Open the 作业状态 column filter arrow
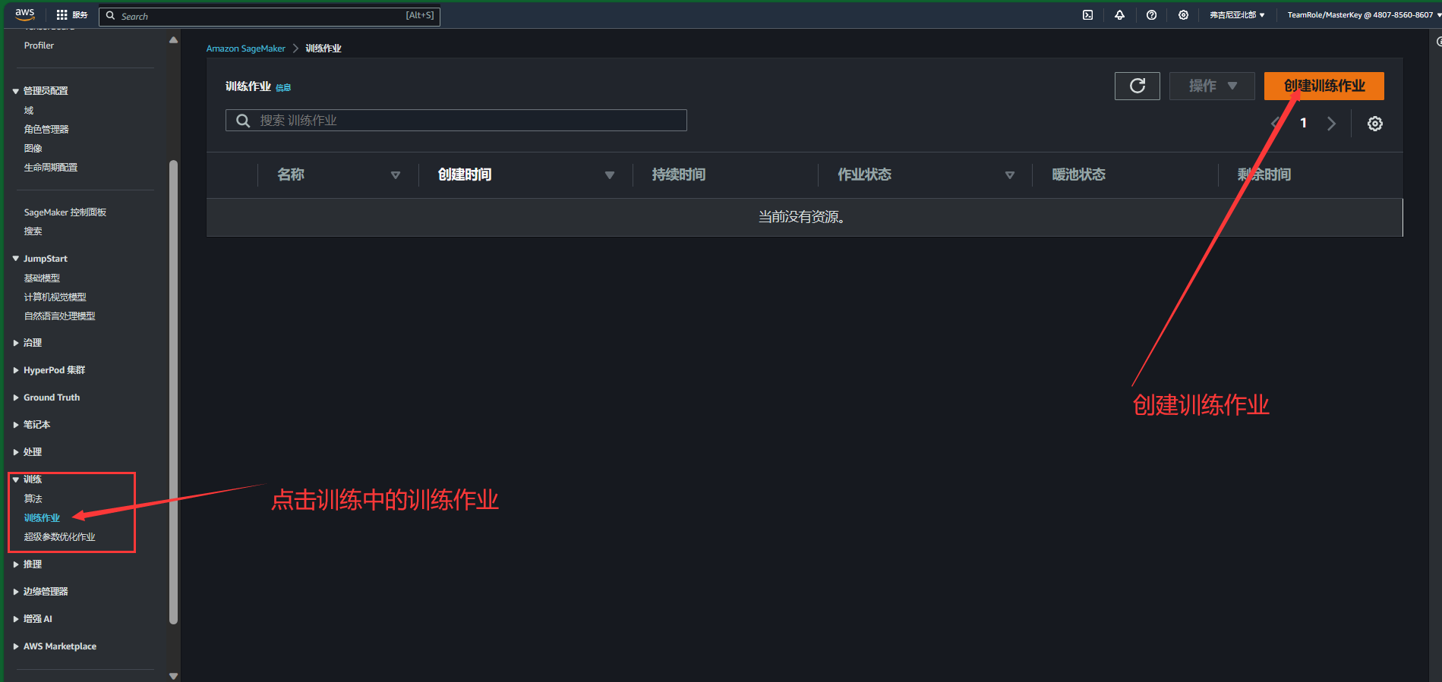 [x=1009, y=175]
